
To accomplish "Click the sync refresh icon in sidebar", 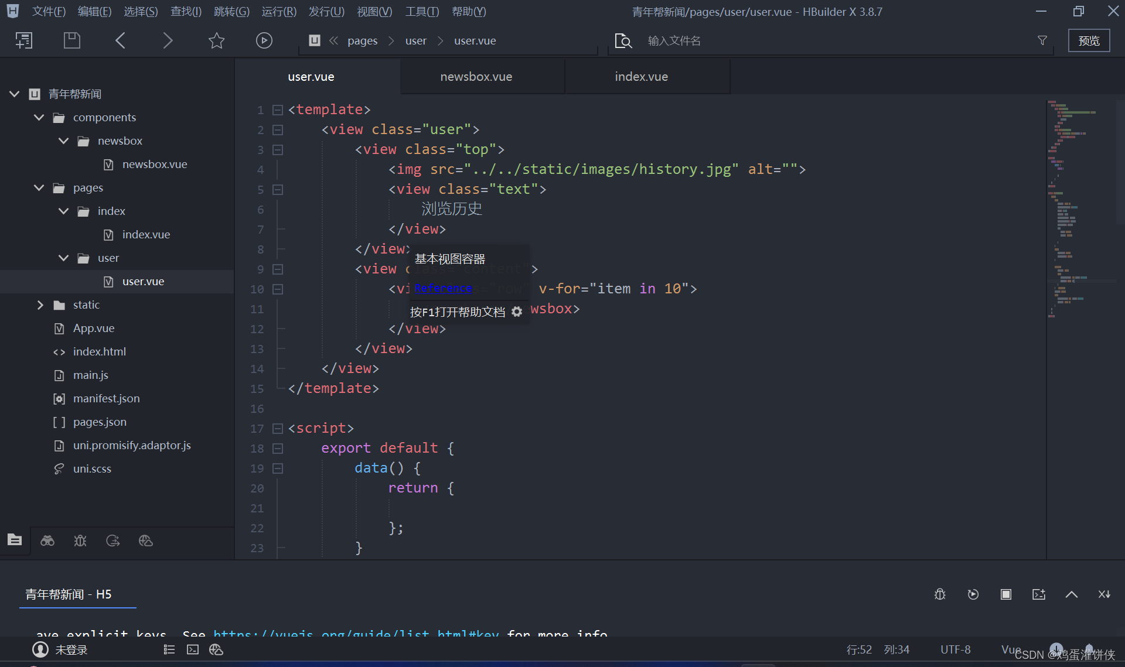I will coord(113,541).
